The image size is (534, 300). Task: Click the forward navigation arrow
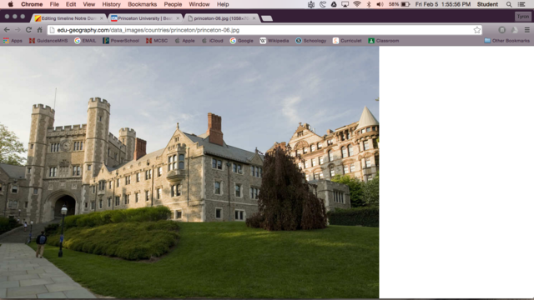coord(18,30)
